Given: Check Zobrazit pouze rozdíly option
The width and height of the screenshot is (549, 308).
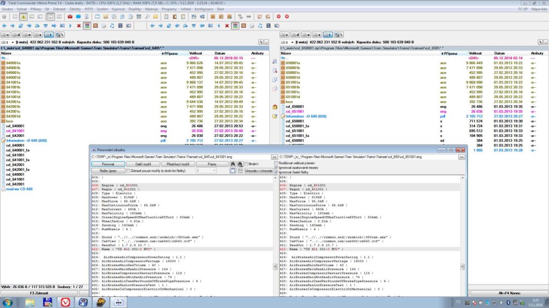Looking at the screenshot, I should pyautogui.click(x=128, y=171).
